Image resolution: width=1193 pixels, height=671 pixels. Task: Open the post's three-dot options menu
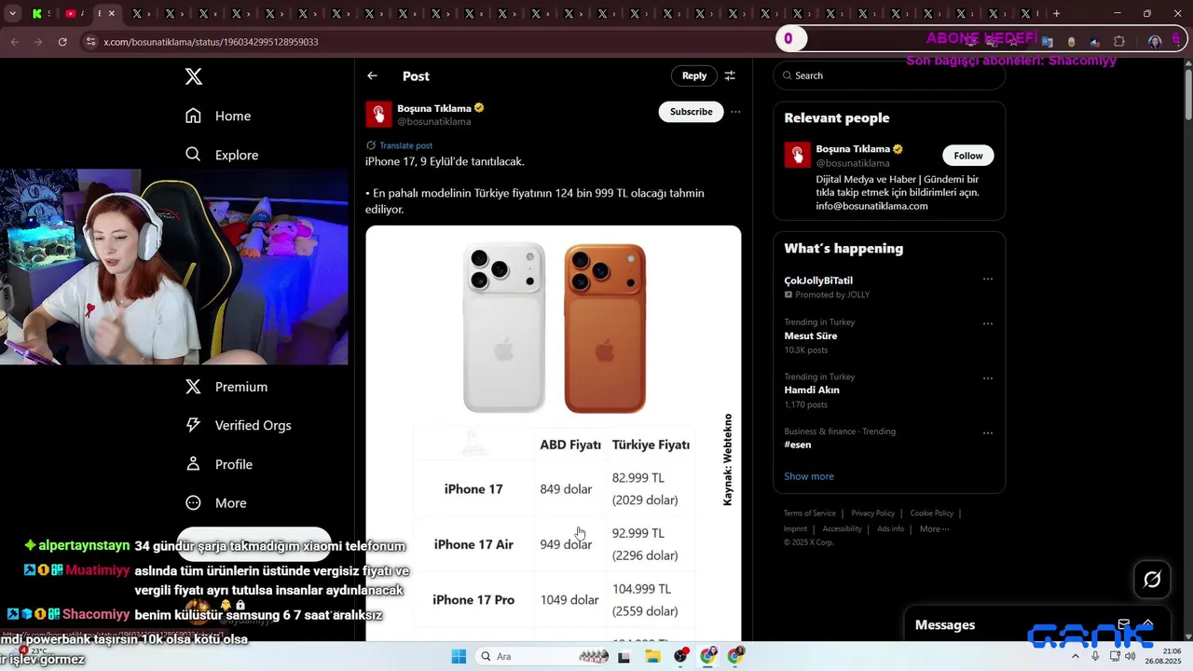pyautogui.click(x=735, y=112)
